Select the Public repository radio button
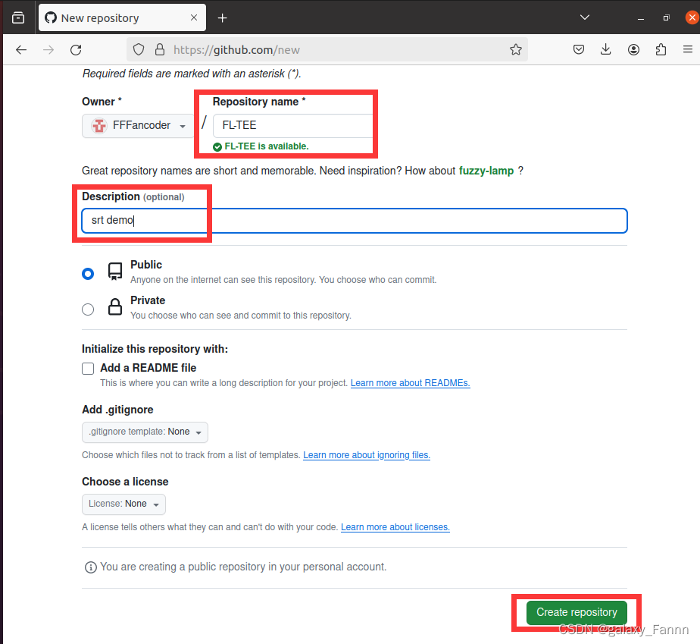 pos(88,273)
